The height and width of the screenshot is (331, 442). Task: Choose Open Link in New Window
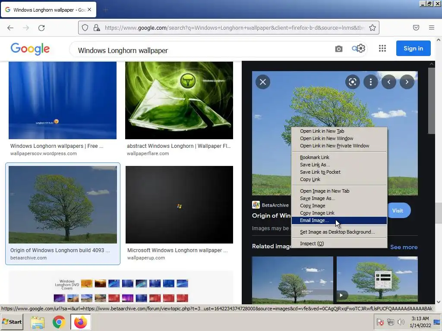[339, 138]
